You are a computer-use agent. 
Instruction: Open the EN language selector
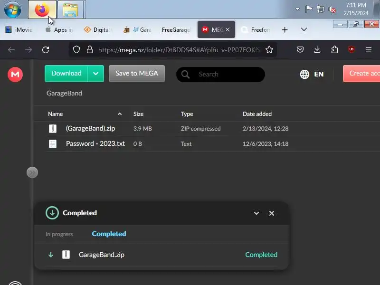click(x=312, y=74)
